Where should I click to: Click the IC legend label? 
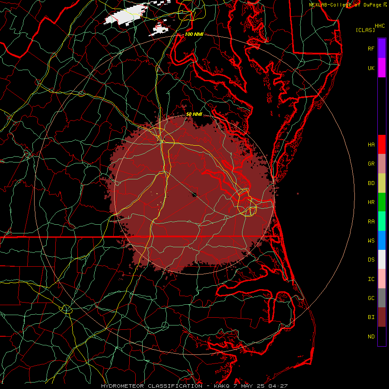[371, 279]
